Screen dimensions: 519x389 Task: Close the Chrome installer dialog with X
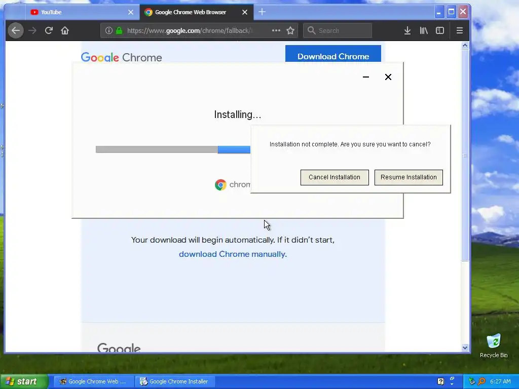pyautogui.click(x=388, y=77)
